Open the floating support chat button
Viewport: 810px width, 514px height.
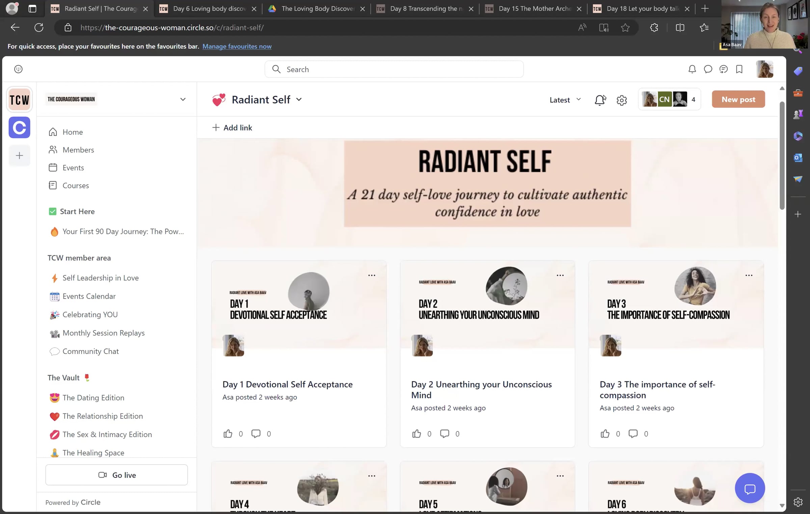pyautogui.click(x=750, y=488)
